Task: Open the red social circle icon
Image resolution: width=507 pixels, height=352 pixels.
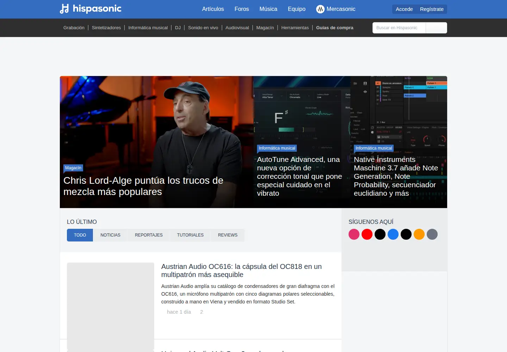Action: point(367,234)
